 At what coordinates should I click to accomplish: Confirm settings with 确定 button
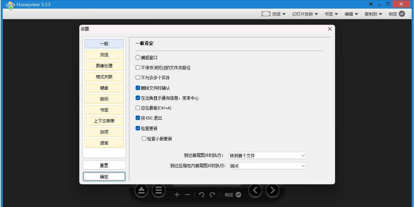[x=104, y=177]
